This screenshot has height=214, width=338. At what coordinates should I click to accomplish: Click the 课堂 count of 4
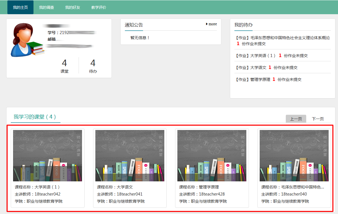(x=64, y=63)
